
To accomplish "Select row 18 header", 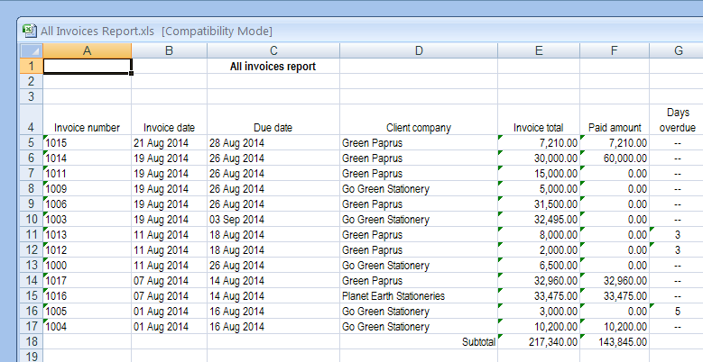I will tap(32, 341).
